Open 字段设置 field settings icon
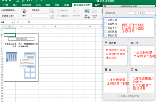Image resolution: width=156 pixels, height=102 pixels. [52, 11]
